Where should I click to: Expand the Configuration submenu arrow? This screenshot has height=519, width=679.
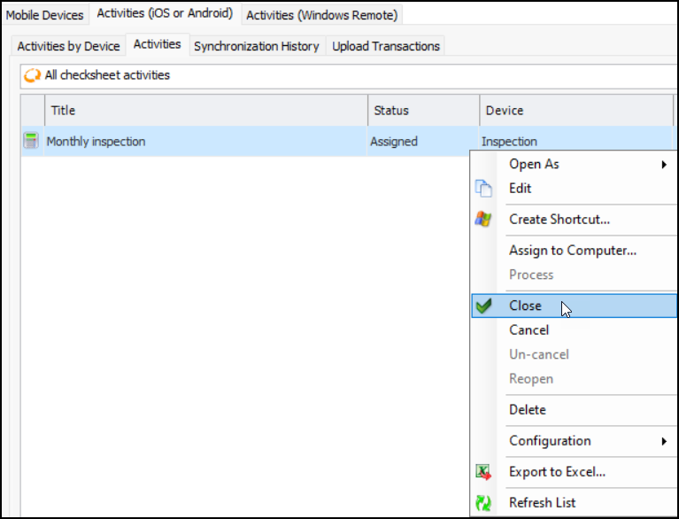(x=664, y=441)
